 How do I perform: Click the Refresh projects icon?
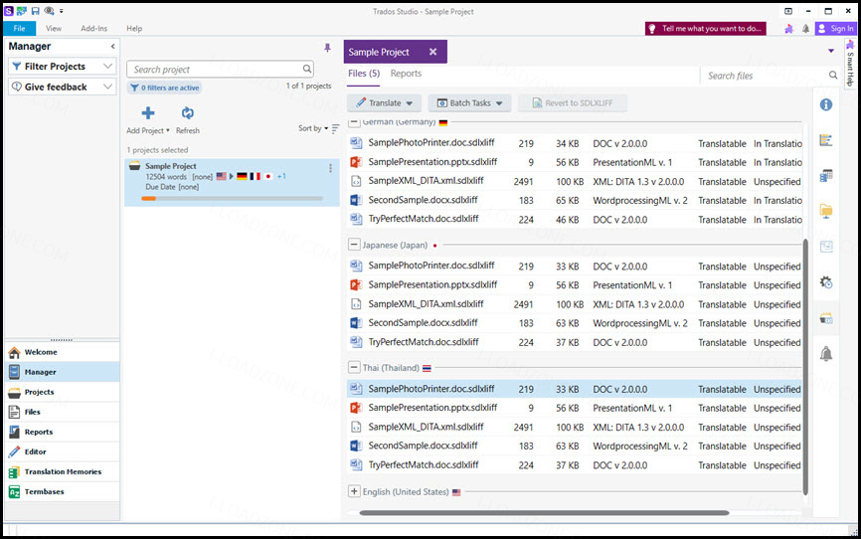[x=187, y=113]
